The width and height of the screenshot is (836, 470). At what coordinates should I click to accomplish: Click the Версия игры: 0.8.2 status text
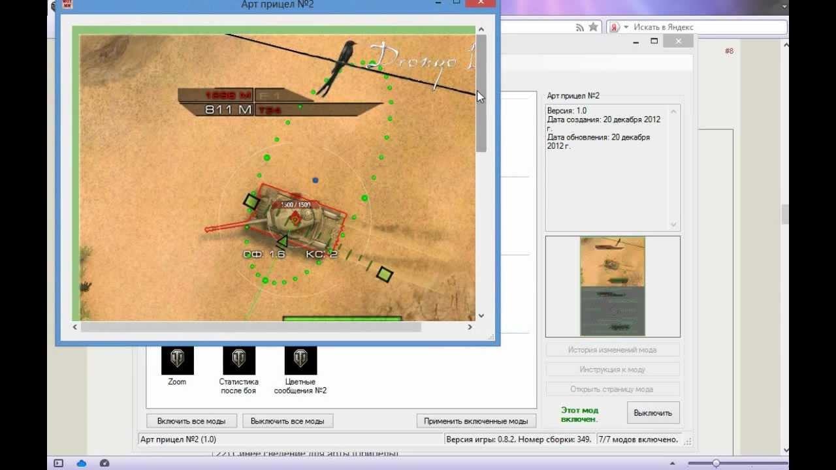click(x=519, y=439)
